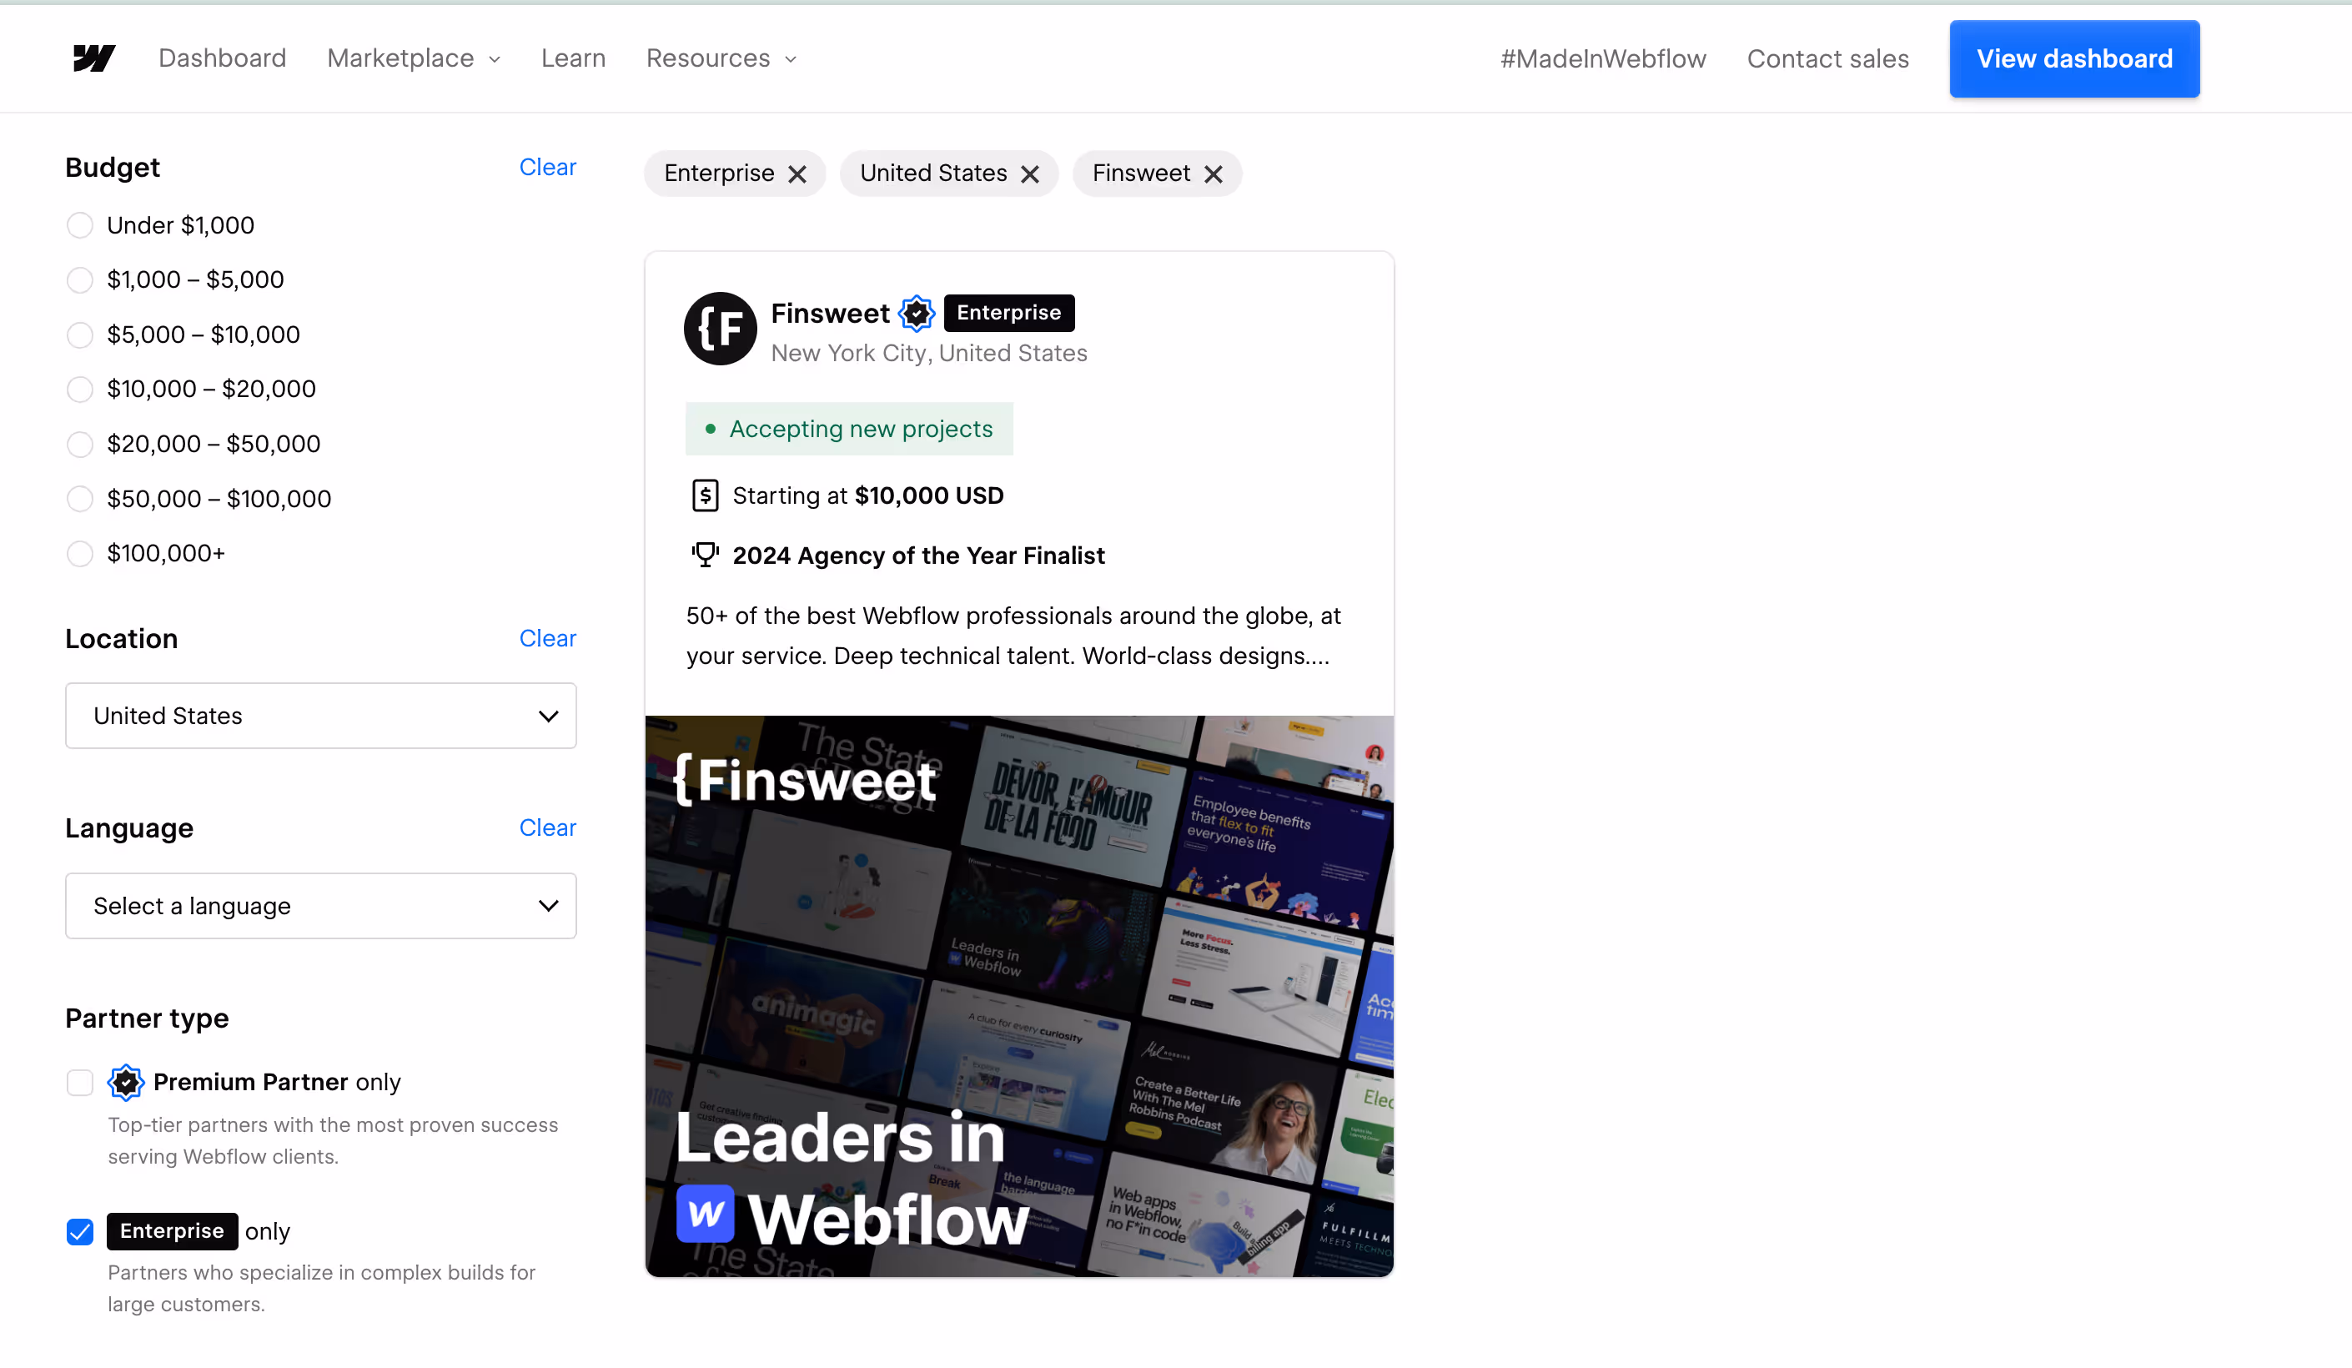The image size is (2352, 1368).
Task: Open the Learn nav item
Action: tap(573, 58)
